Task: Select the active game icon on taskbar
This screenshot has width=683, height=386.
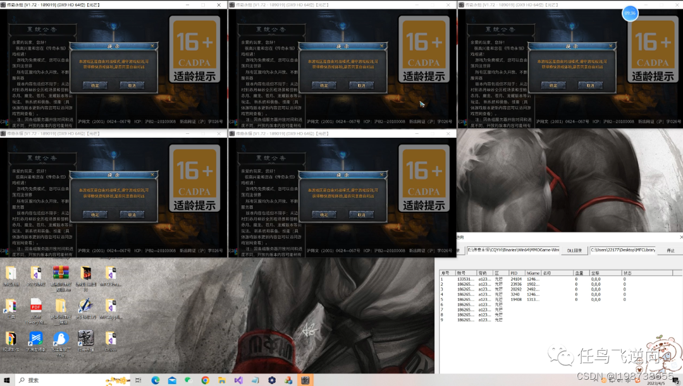Action: pyautogui.click(x=305, y=380)
